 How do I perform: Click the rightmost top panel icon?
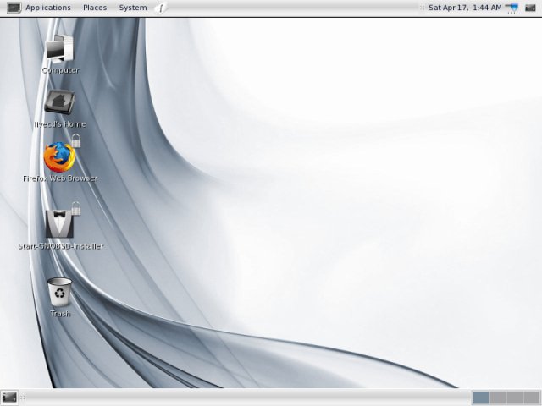click(530, 8)
